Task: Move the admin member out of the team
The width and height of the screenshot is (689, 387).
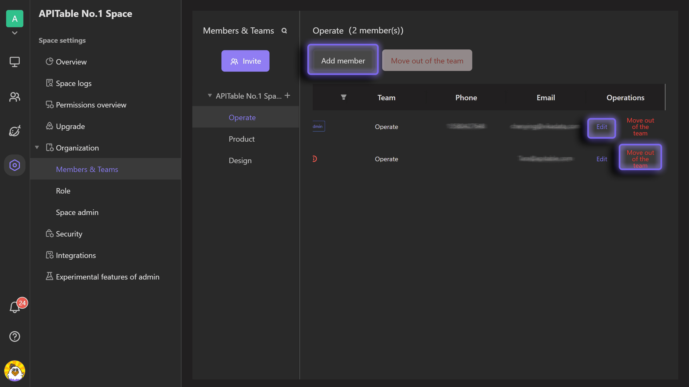Action: (x=640, y=127)
